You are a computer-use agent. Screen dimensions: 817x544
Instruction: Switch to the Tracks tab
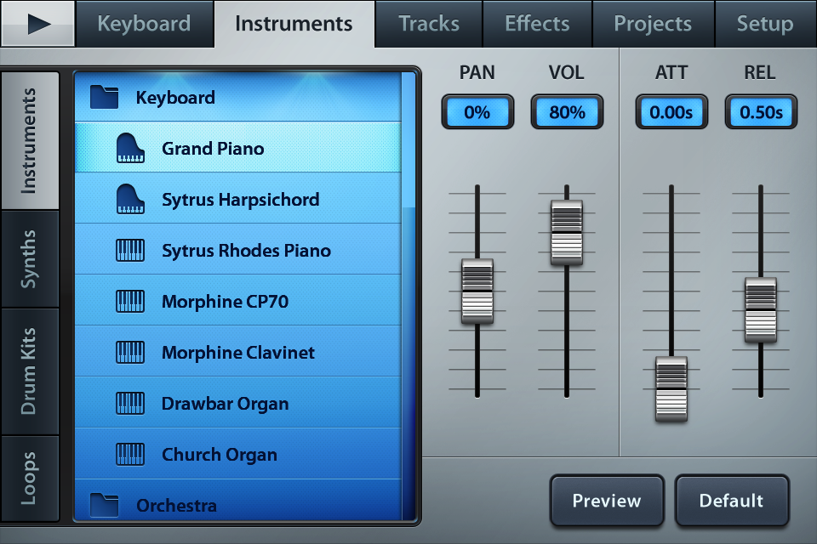[x=429, y=24]
